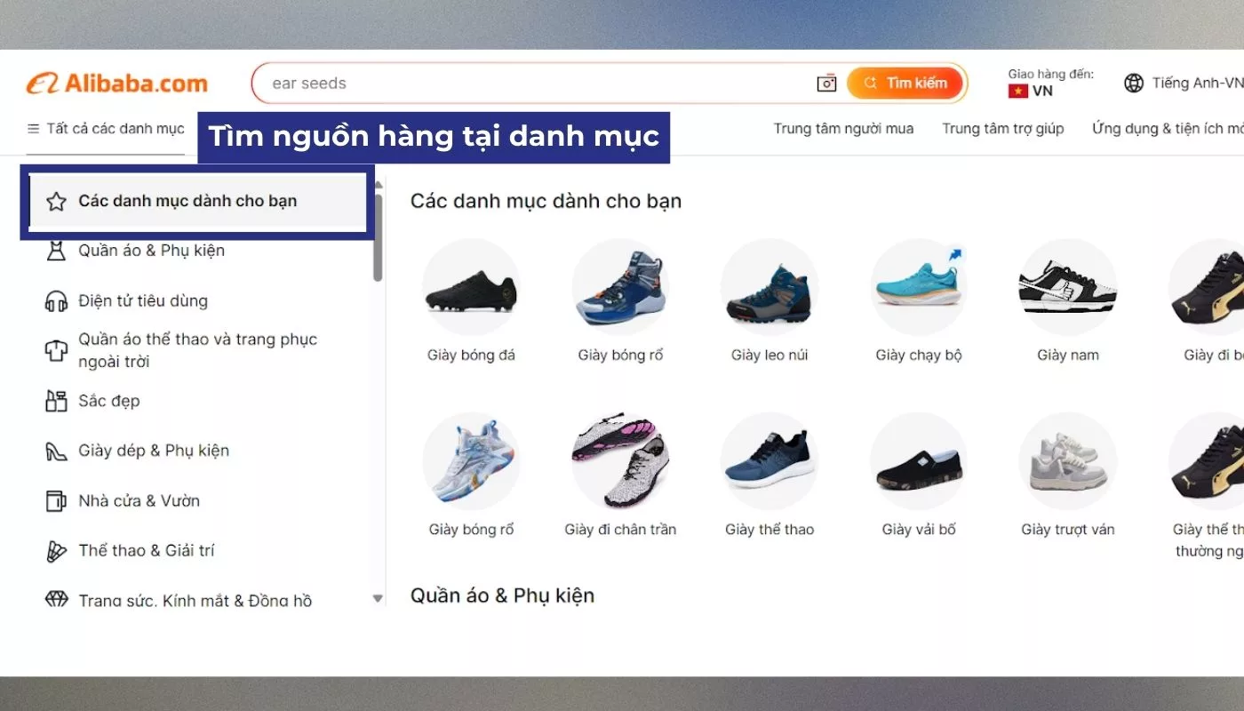Click the shuttlecock icon beside Thể thao & Giải trí
Viewport: 1244px width, 711px height.
pos(56,550)
